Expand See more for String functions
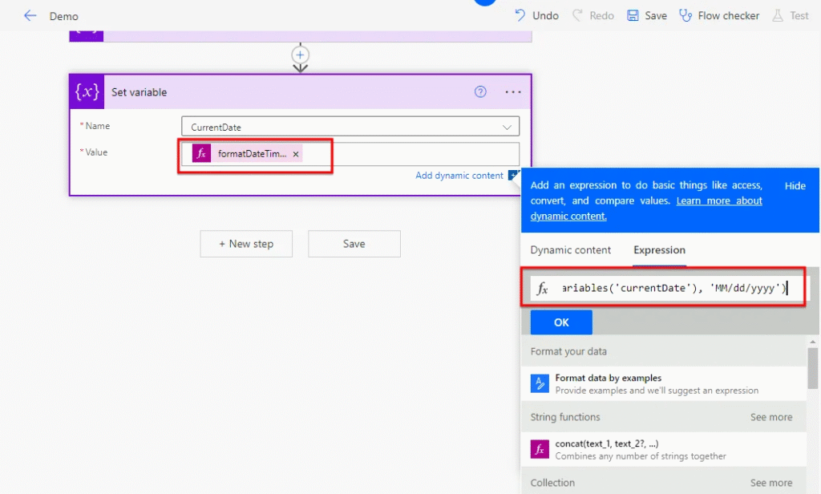 (770, 417)
